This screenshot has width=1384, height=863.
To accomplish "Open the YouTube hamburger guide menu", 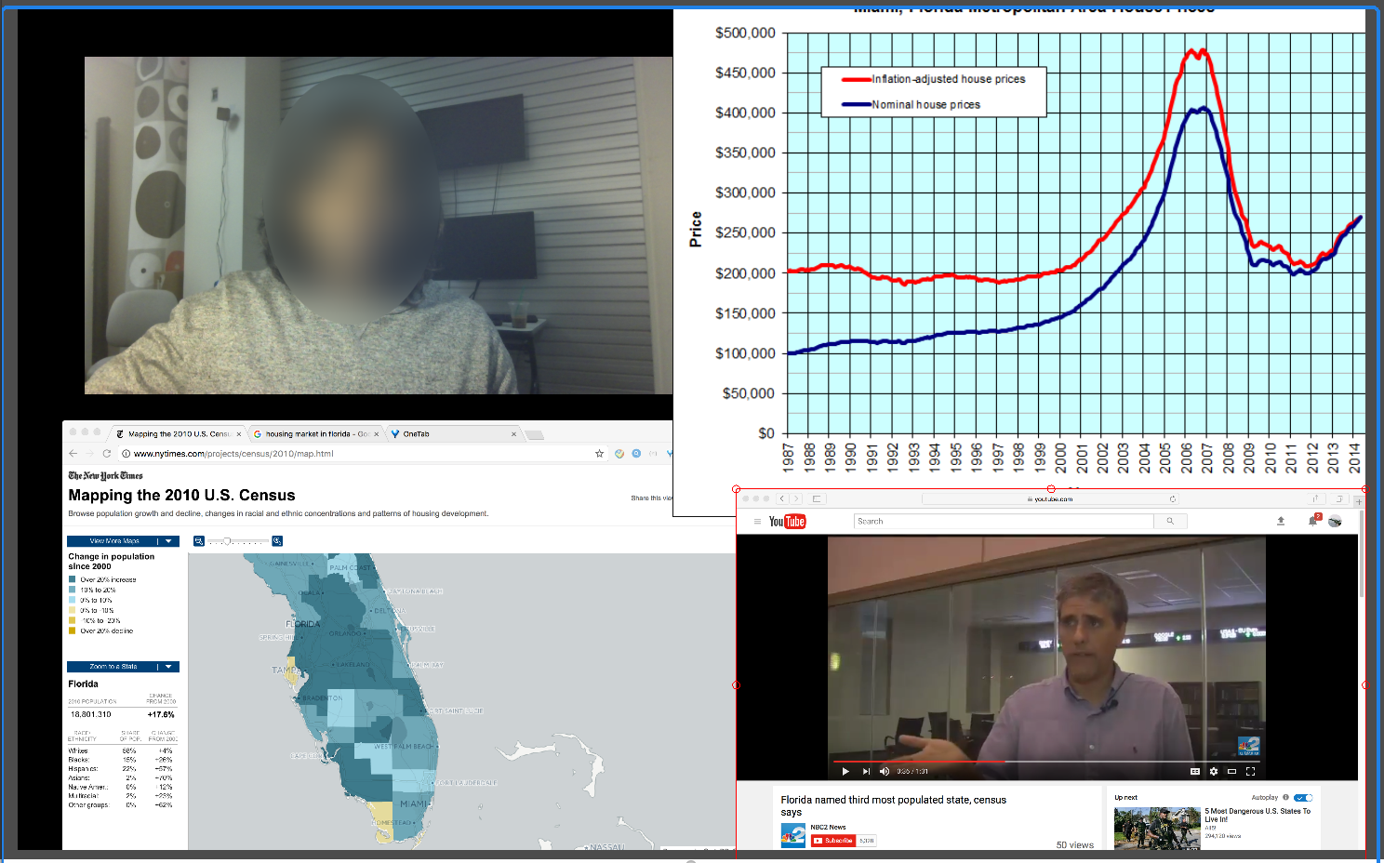I will pyautogui.click(x=757, y=522).
